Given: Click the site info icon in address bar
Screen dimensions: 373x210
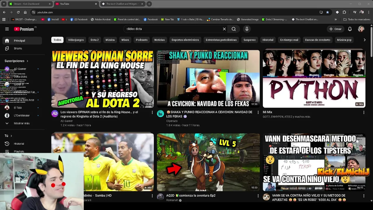Looking at the screenshot, I should pos(34,12).
